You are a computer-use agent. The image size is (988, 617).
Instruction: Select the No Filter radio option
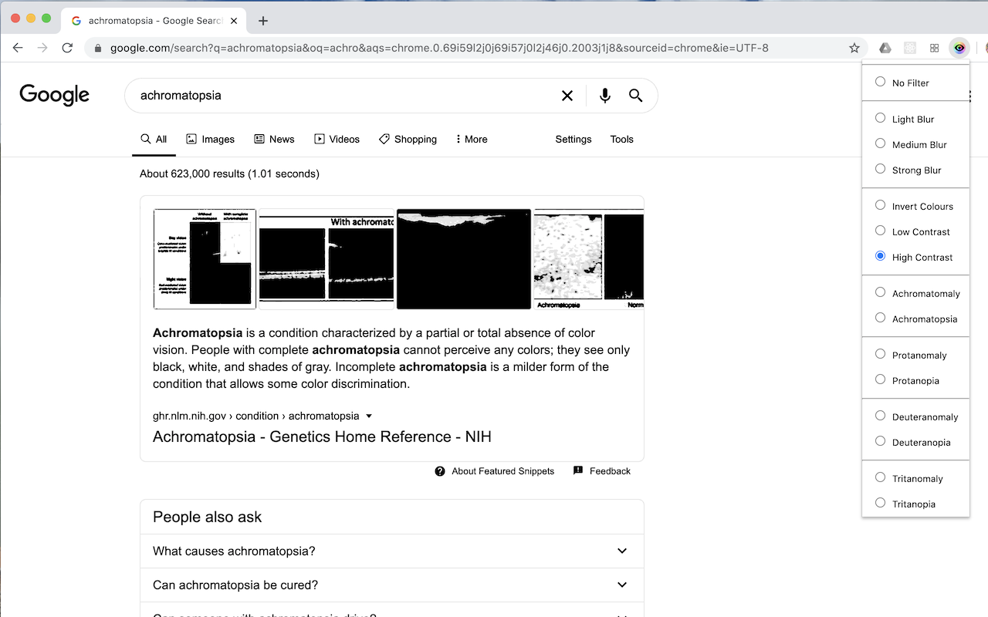point(880,82)
